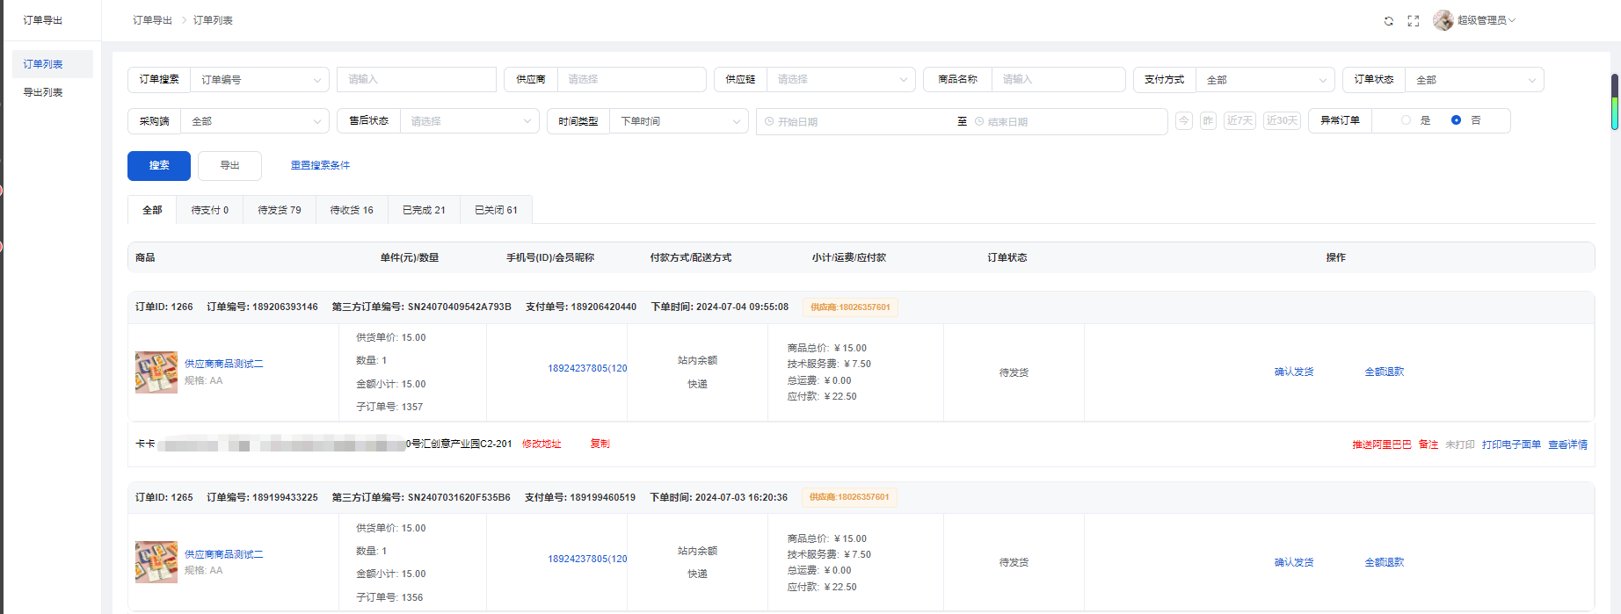Viewport: 1621px width, 614px height.
Task: Click the 今 (today) quick date button
Action: (x=1184, y=121)
